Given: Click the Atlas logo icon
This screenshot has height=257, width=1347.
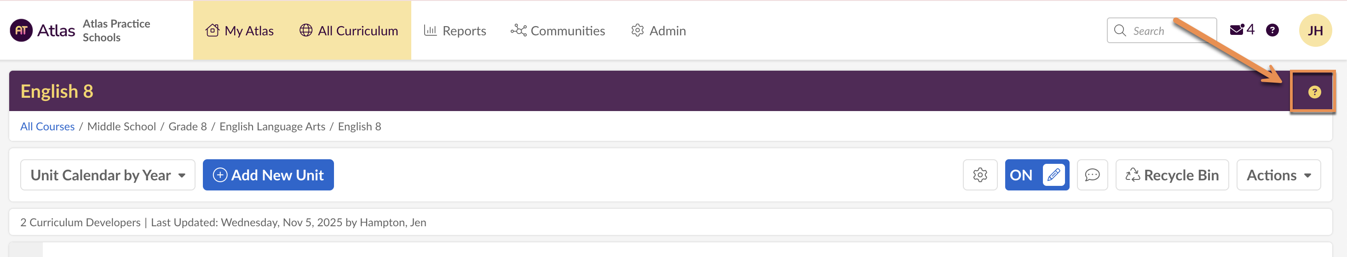Looking at the screenshot, I should point(22,30).
